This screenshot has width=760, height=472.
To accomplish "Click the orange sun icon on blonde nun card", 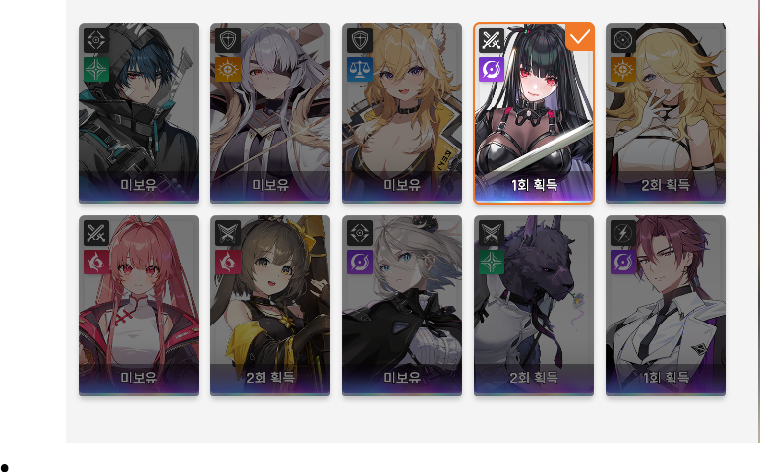I will coord(623,69).
